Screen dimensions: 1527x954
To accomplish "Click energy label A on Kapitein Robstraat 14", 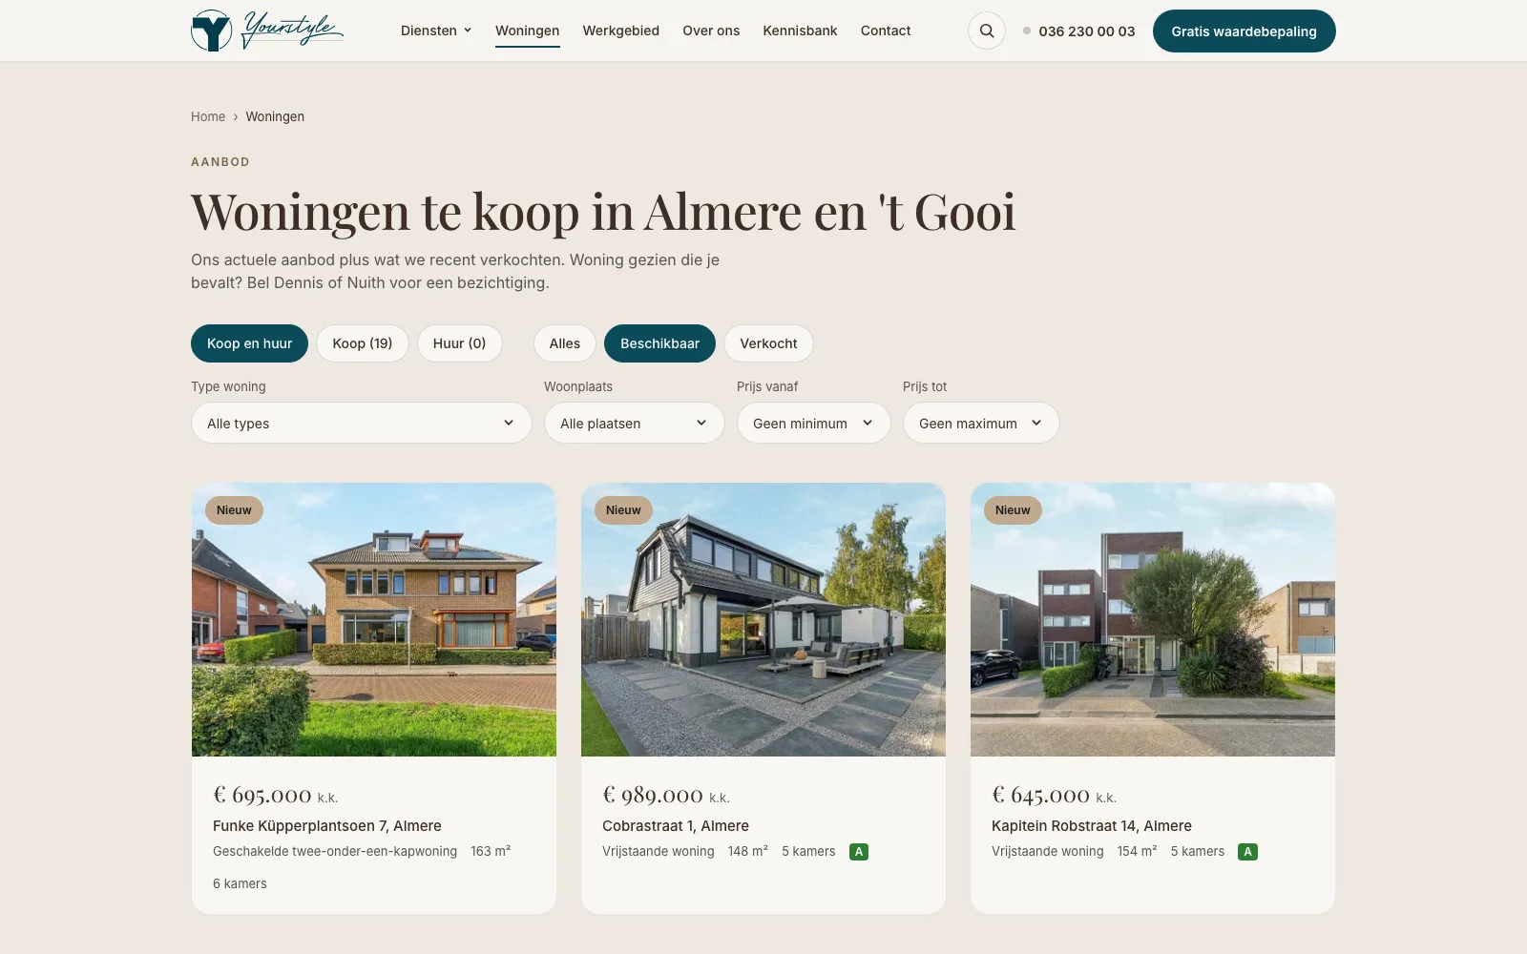I will (1247, 852).
